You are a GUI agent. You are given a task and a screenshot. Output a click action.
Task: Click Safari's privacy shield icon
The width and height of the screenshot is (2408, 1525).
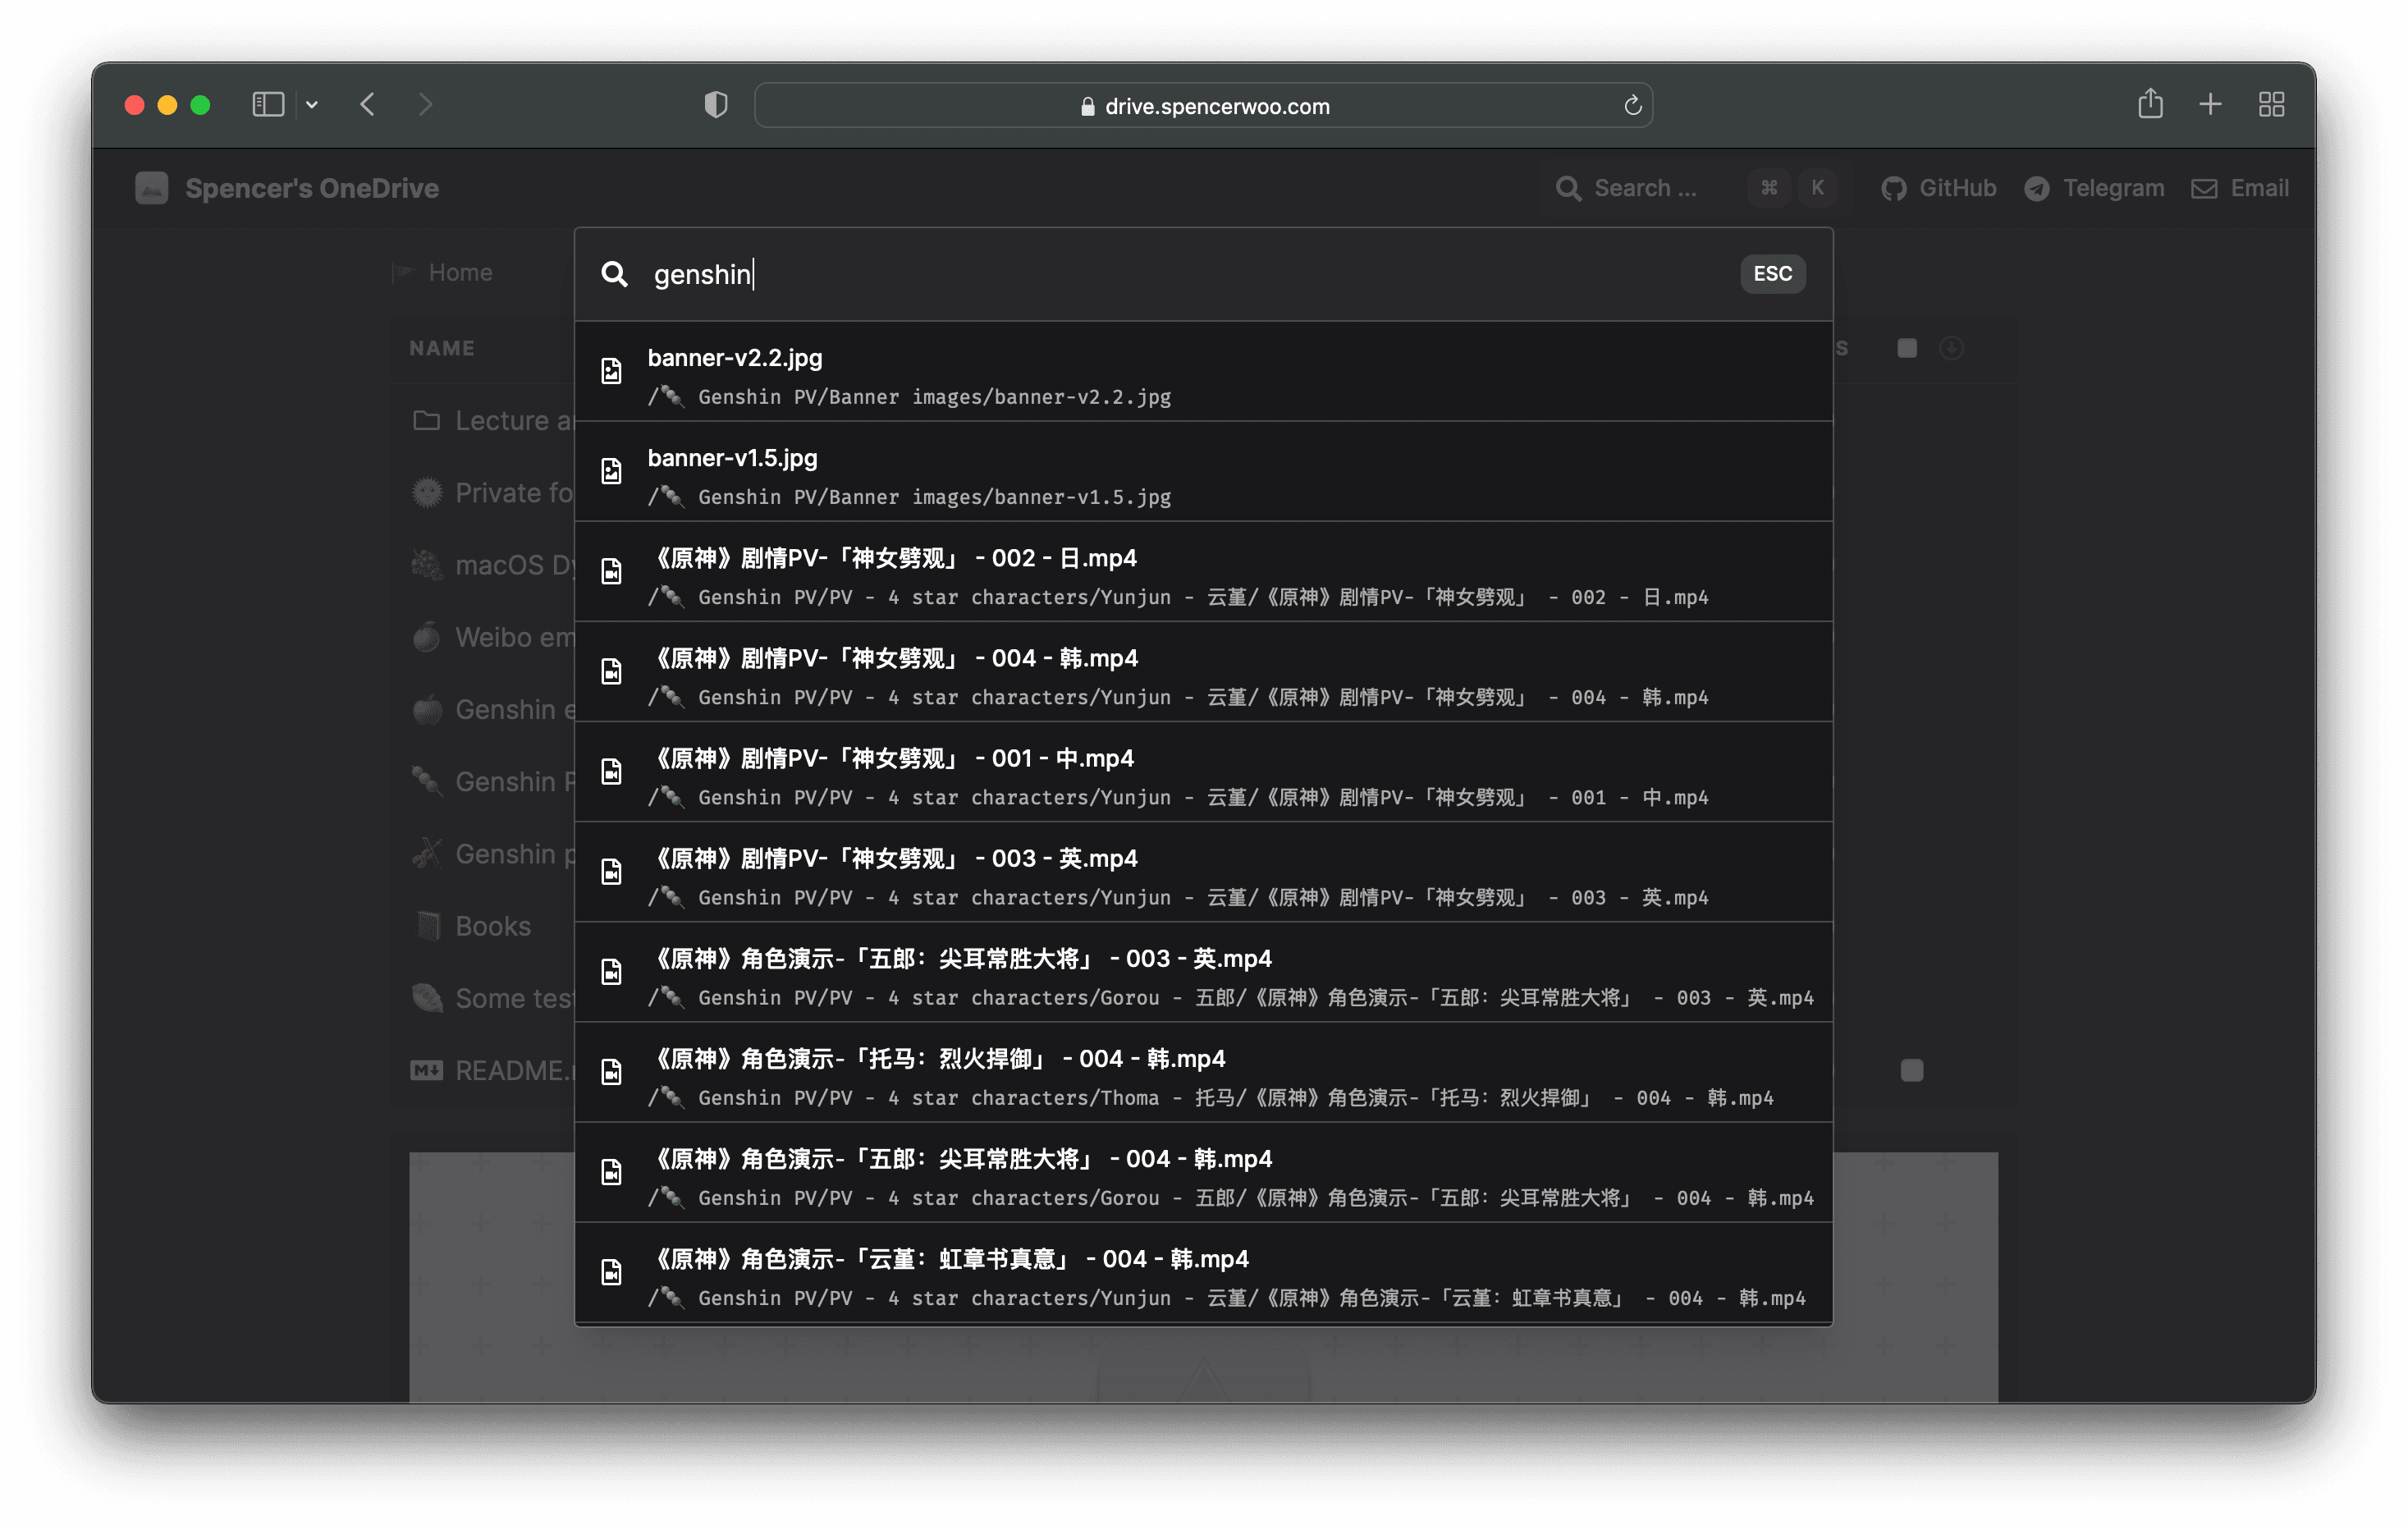coord(716,104)
